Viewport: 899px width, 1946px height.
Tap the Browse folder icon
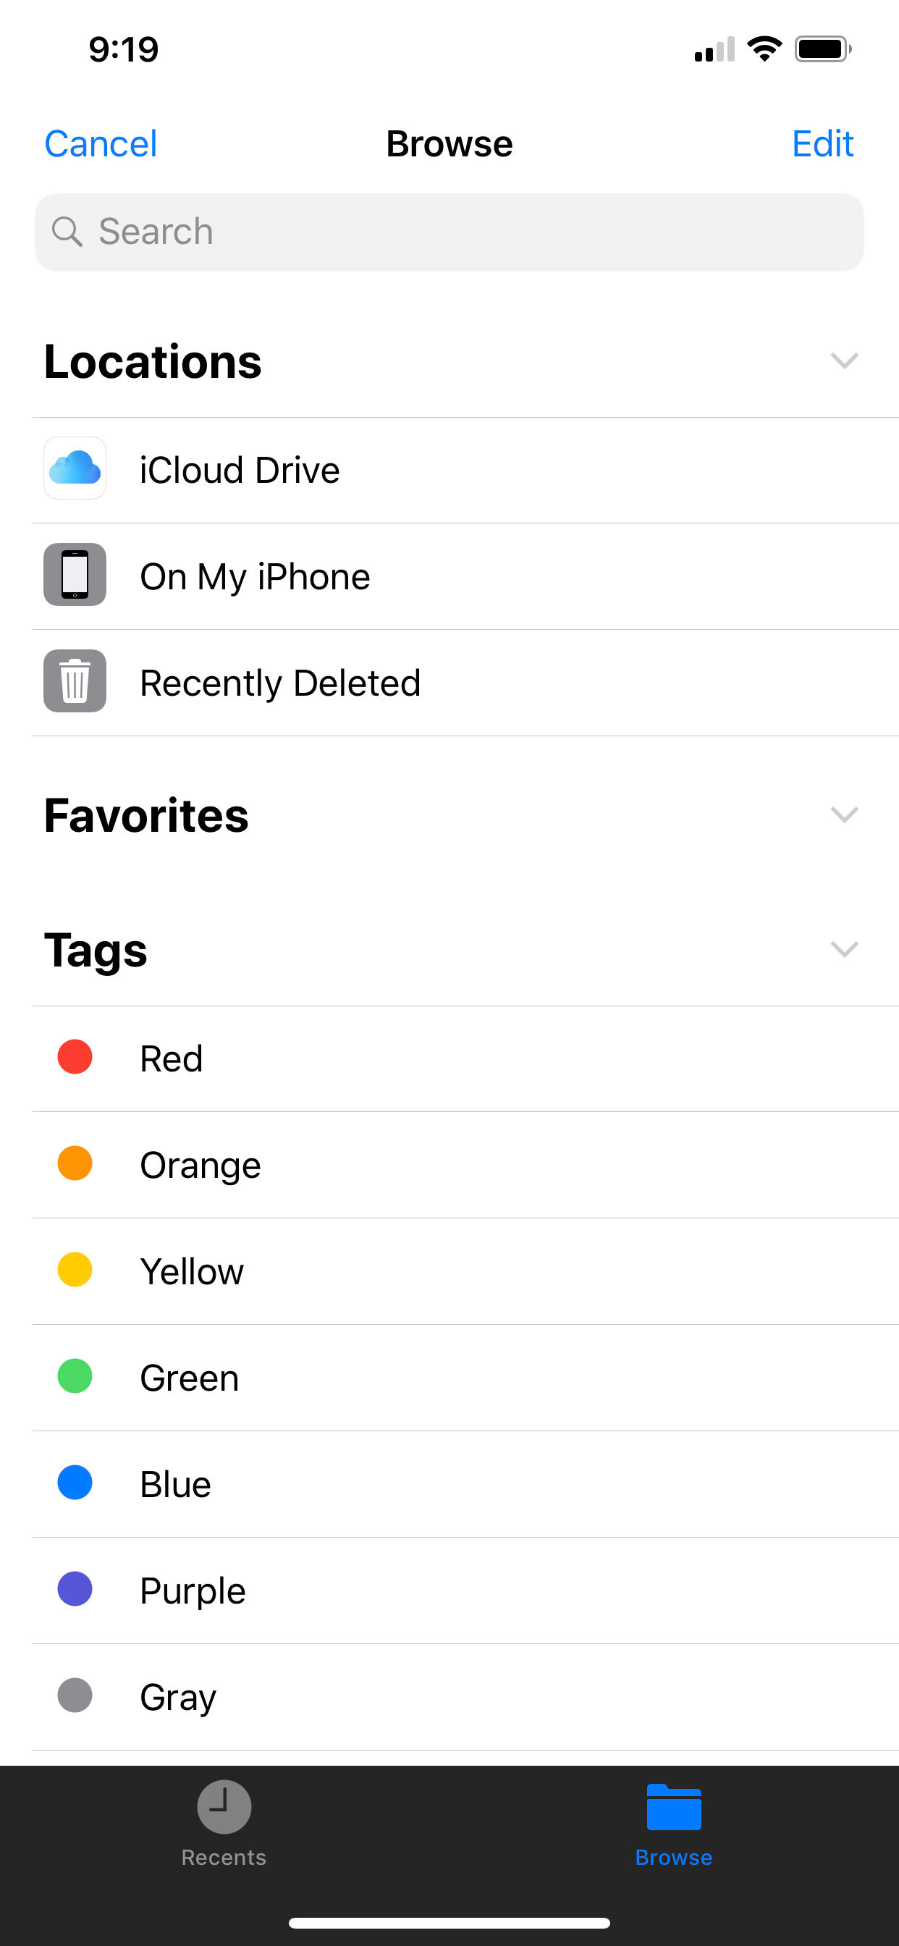[674, 1806]
